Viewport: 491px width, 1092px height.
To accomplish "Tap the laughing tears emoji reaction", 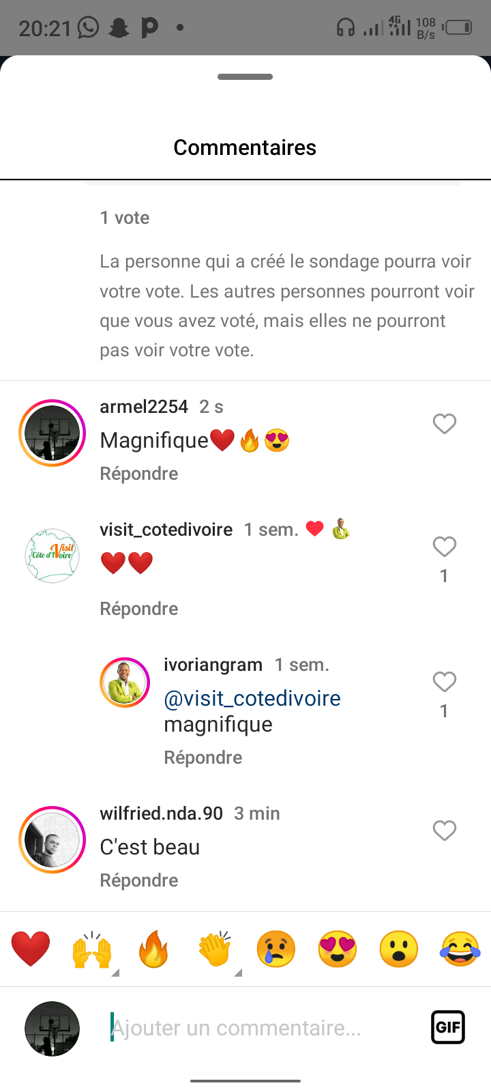I will pos(460,949).
